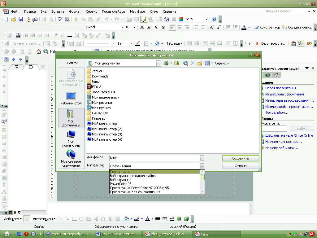Screen dimensions: 317x238
Task: Click the Cut scissors icon
Action: pyautogui.click(x=76, y=19)
